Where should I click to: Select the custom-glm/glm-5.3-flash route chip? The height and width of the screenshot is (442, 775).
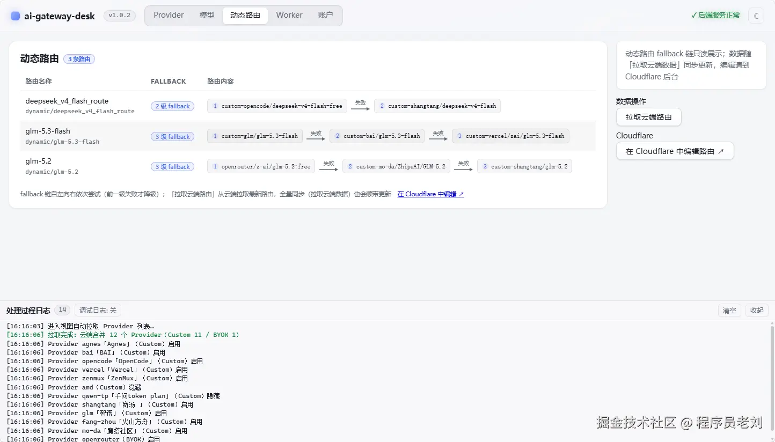pos(255,136)
